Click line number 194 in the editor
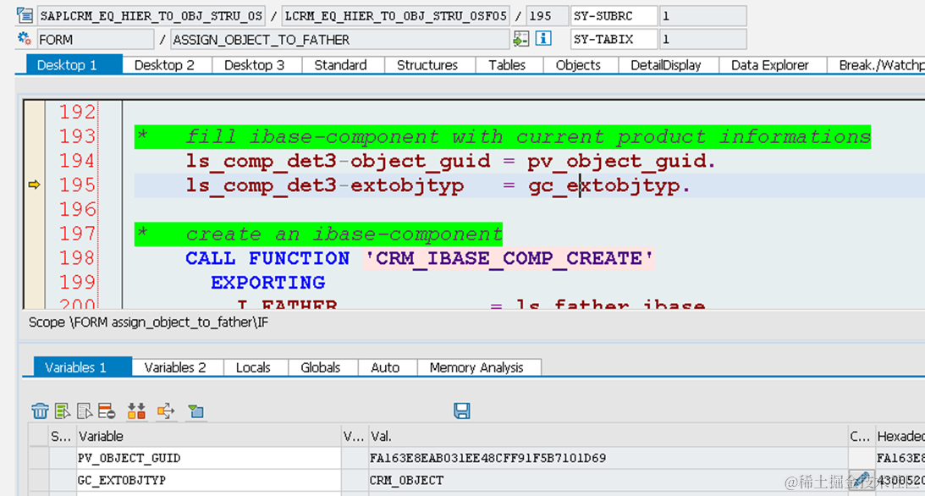The width and height of the screenshot is (925, 496). 77,161
